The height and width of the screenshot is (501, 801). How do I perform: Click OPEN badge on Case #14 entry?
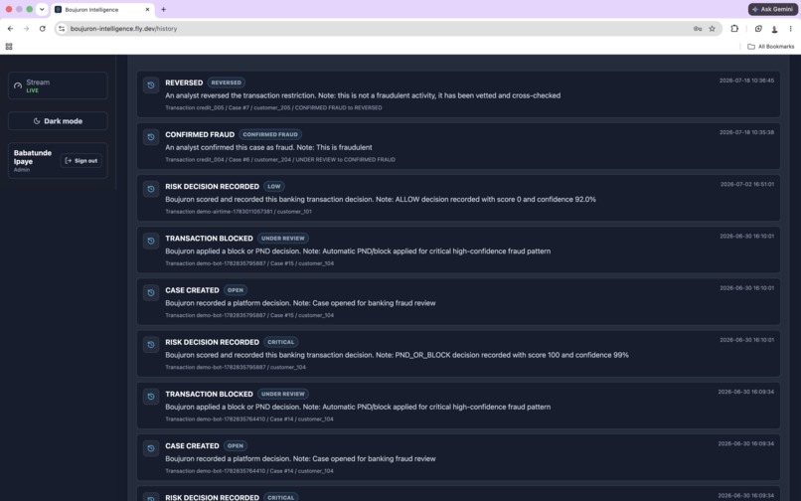[x=235, y=445]
